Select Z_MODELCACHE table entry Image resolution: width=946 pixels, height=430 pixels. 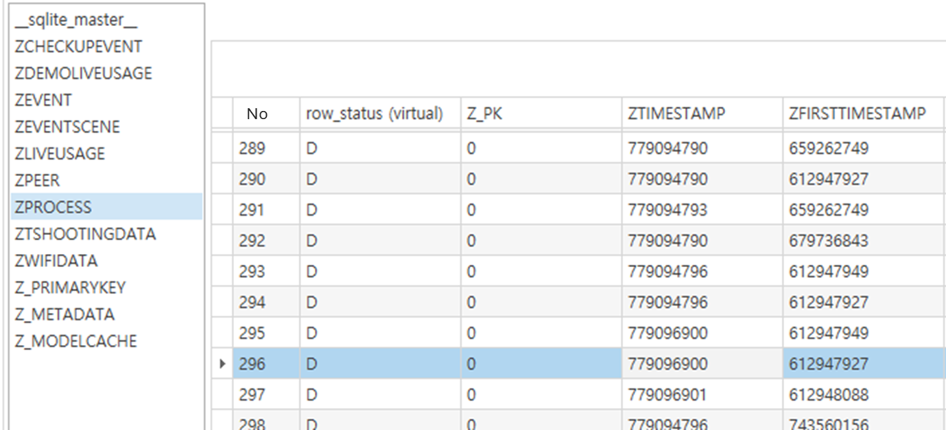click(x=75, y=341)
